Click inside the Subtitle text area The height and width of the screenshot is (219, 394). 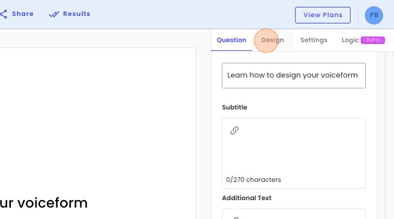click(294, 153)
